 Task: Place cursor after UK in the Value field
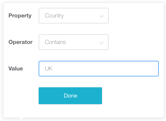53,69
